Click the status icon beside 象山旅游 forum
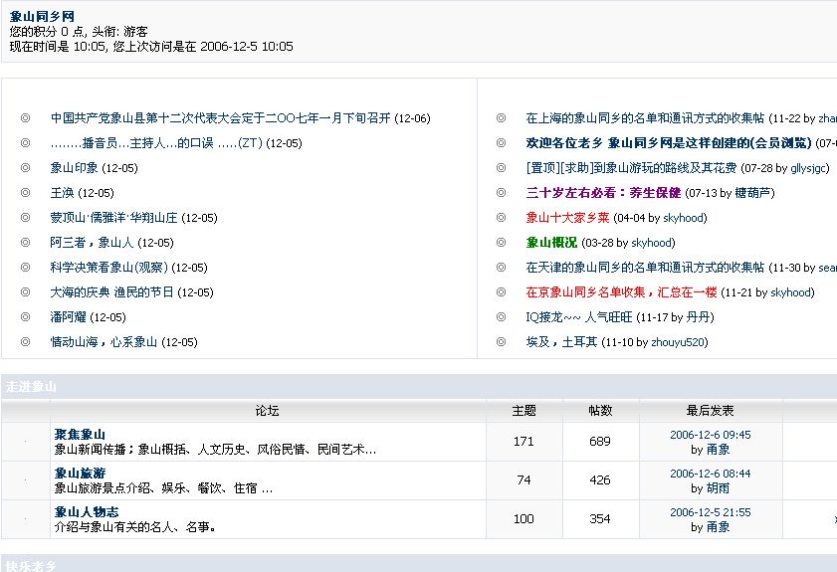 click(25, 480)
